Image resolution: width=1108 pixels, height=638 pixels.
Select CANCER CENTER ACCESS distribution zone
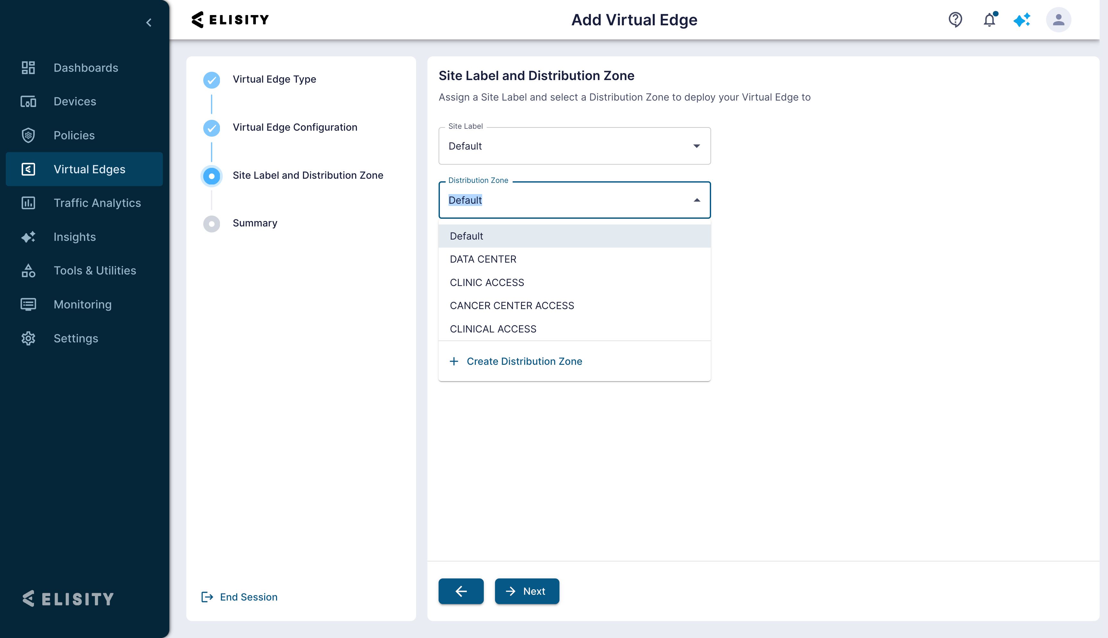575,306
